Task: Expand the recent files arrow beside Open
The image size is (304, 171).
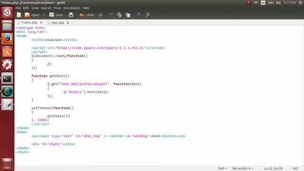Action: (44, 15)
